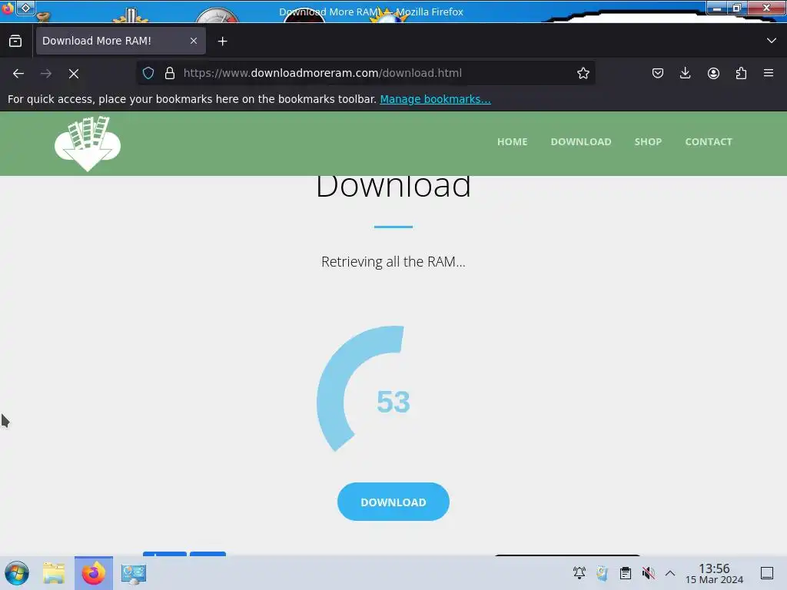
Task: Bookmark this page with star icon
Action: tap(583, 73)
